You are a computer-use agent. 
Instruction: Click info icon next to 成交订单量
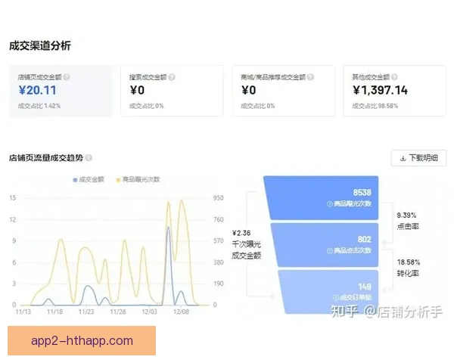[335, 297]
